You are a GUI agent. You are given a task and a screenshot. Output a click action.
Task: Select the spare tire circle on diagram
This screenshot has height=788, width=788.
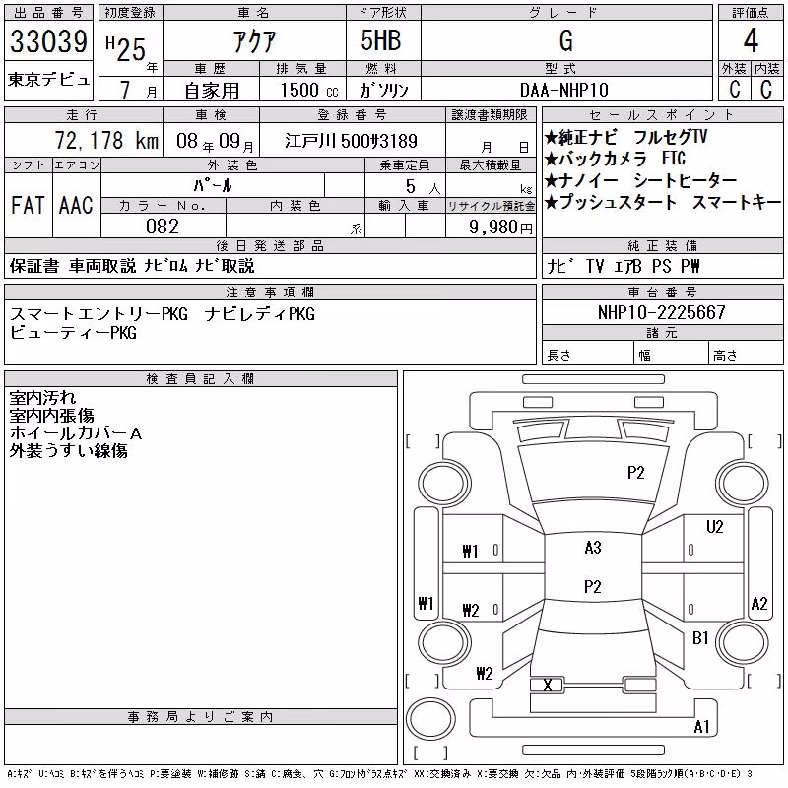point(430,719)
